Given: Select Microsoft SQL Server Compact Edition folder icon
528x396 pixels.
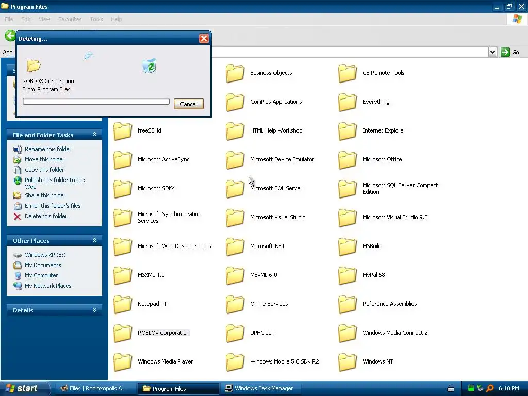Looking at the screenshot, I should pyautogui.click(x=348, y=189).
